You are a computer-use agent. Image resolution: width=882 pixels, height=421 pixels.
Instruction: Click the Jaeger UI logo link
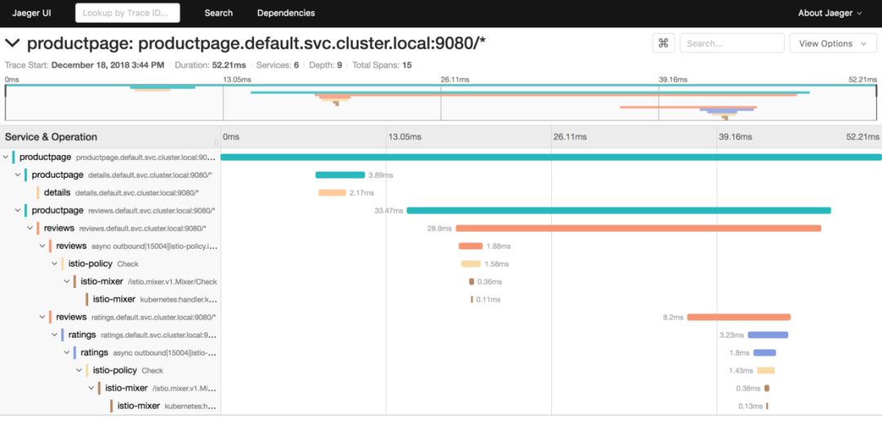point(32,13)
